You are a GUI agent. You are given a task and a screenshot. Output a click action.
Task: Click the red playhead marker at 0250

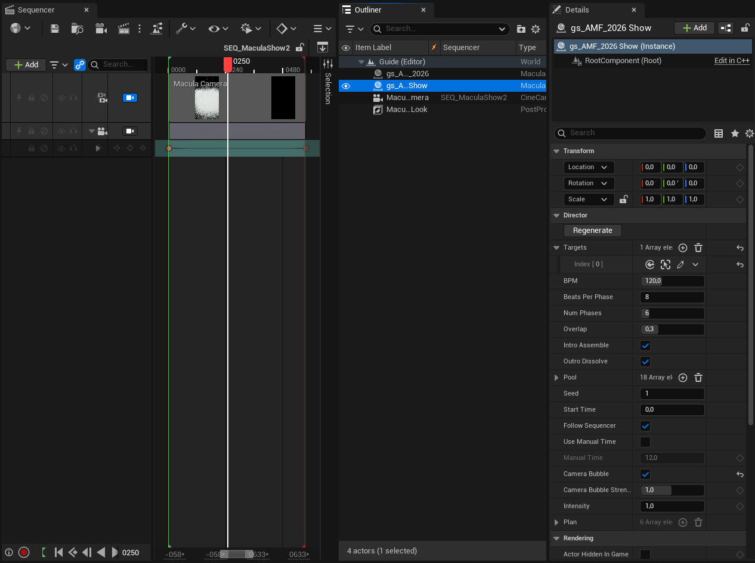pyautogui.click(x=227, y=64)
